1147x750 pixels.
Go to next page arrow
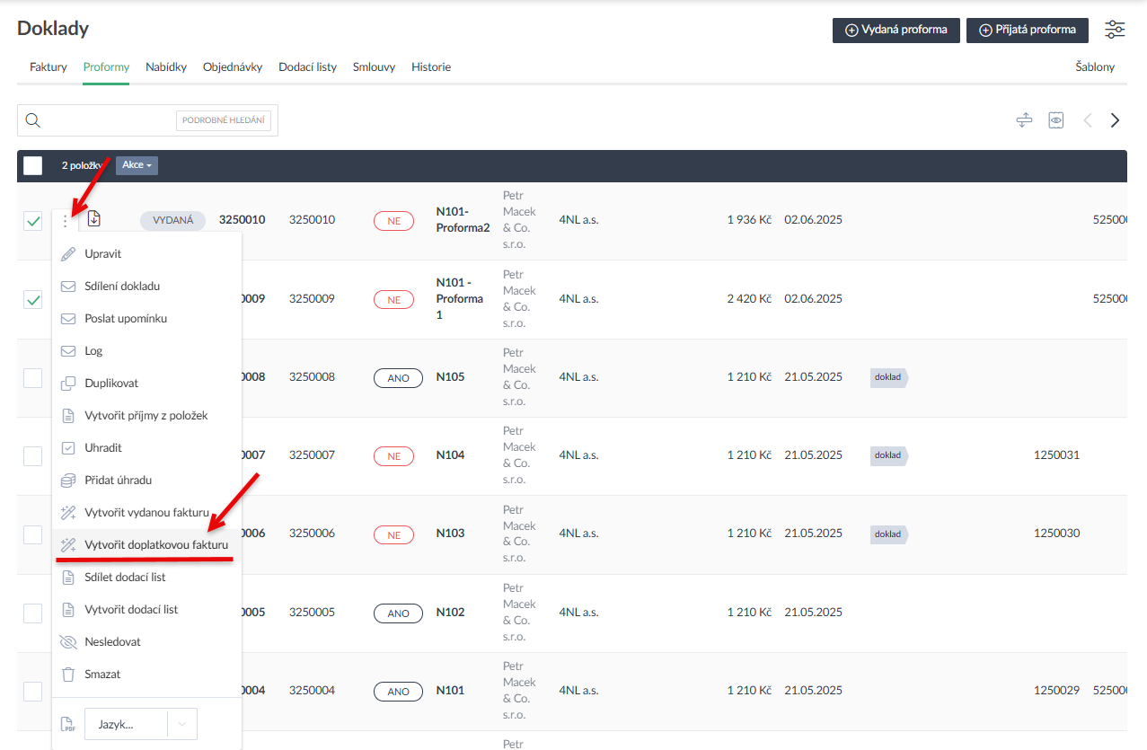click(x=1115, y=120)
